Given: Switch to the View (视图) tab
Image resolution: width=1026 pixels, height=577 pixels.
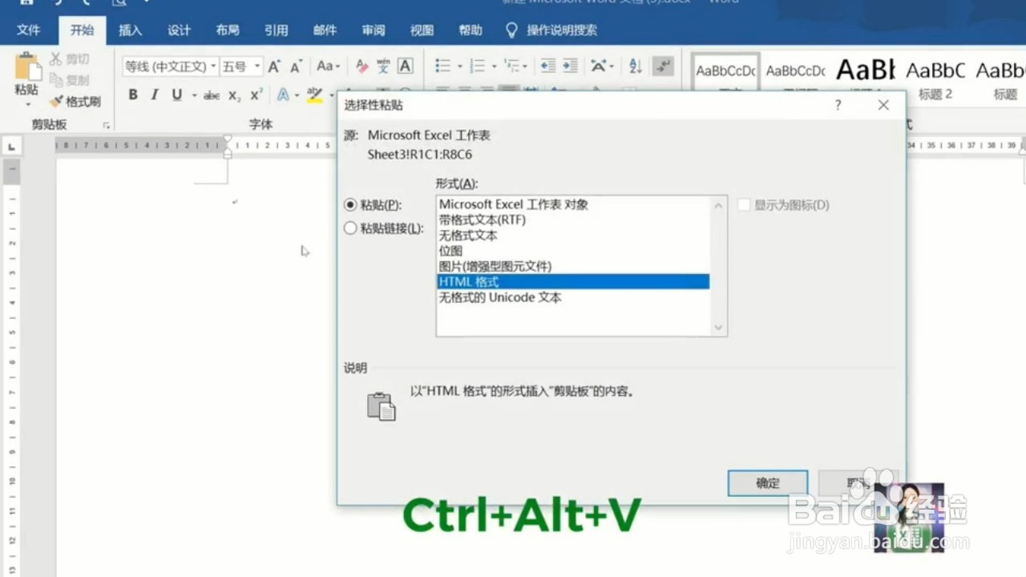Looking at the screenshot, I should pos(422,30).
